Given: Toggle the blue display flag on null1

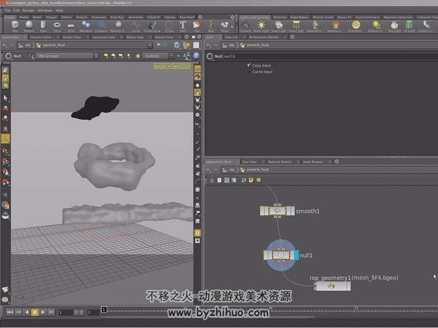Looking at the screenshot, I should (296, 255).
